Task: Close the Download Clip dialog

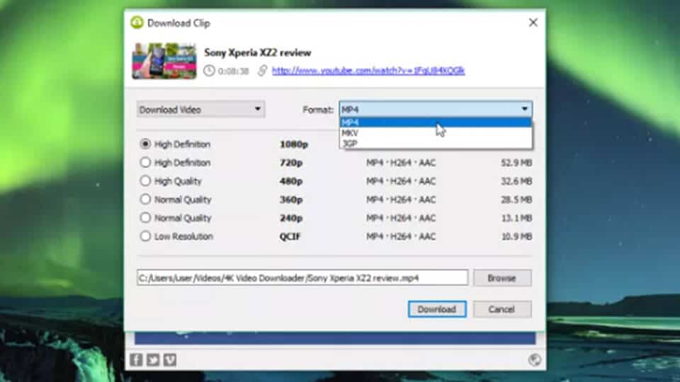Action: [533, 23]
